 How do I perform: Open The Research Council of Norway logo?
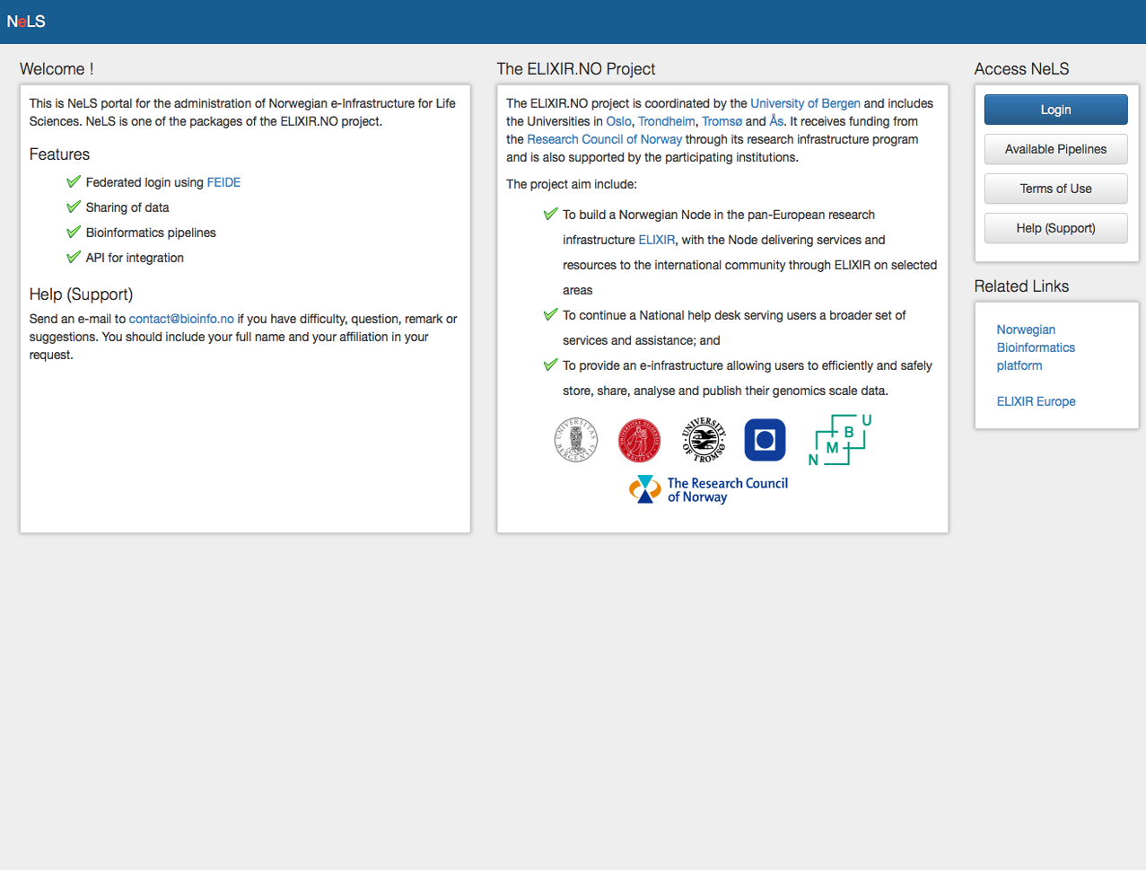(709, 489)
